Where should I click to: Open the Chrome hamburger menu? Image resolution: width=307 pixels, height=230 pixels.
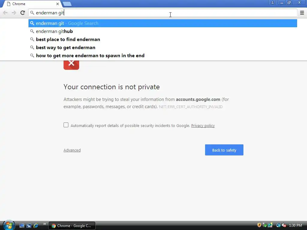[302, 13]
